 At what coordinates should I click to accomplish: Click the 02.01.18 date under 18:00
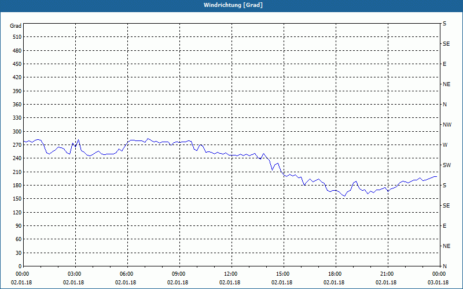334,283
